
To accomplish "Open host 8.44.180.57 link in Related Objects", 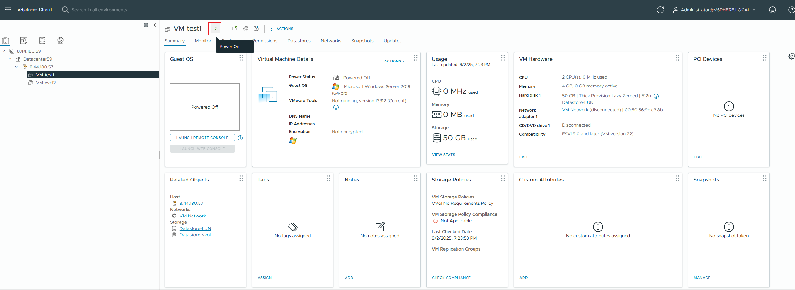I will (x=191, y=203).
